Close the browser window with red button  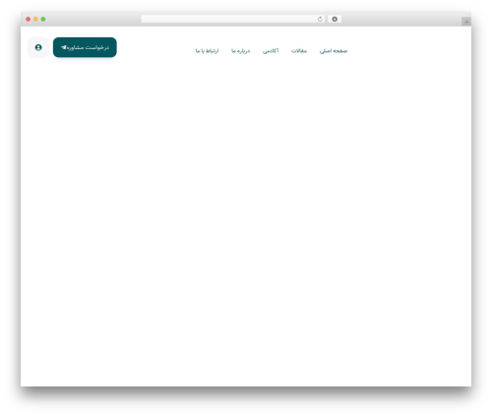pyautogui.click(x=29, y=19)
